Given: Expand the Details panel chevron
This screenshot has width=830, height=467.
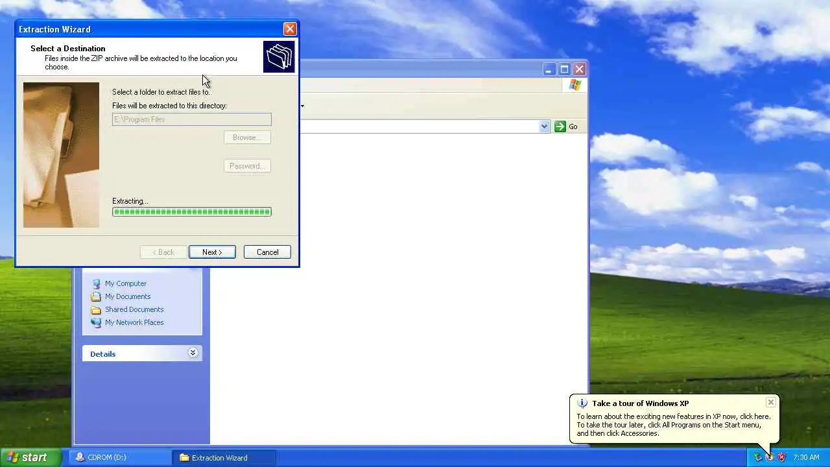Looking at the screenshot, I should (193, 353).
